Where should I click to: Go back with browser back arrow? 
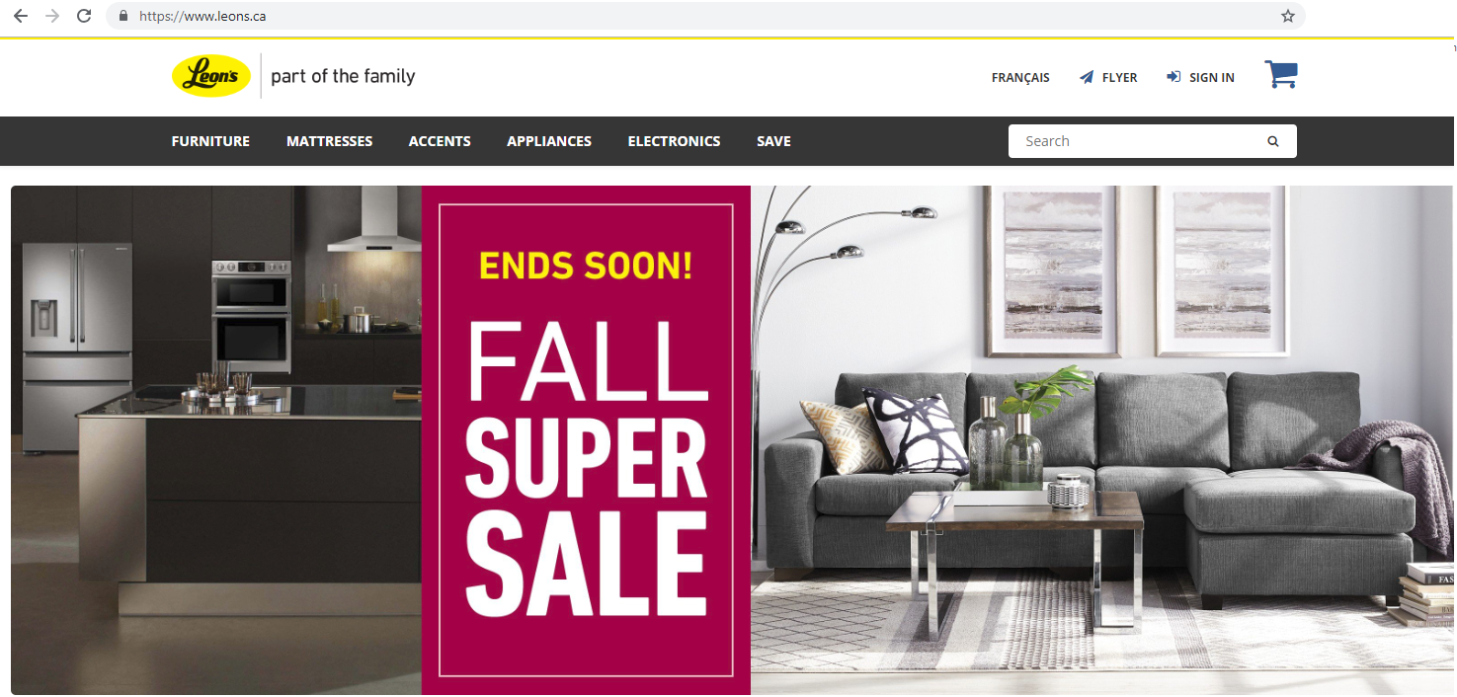click(21, 16)
